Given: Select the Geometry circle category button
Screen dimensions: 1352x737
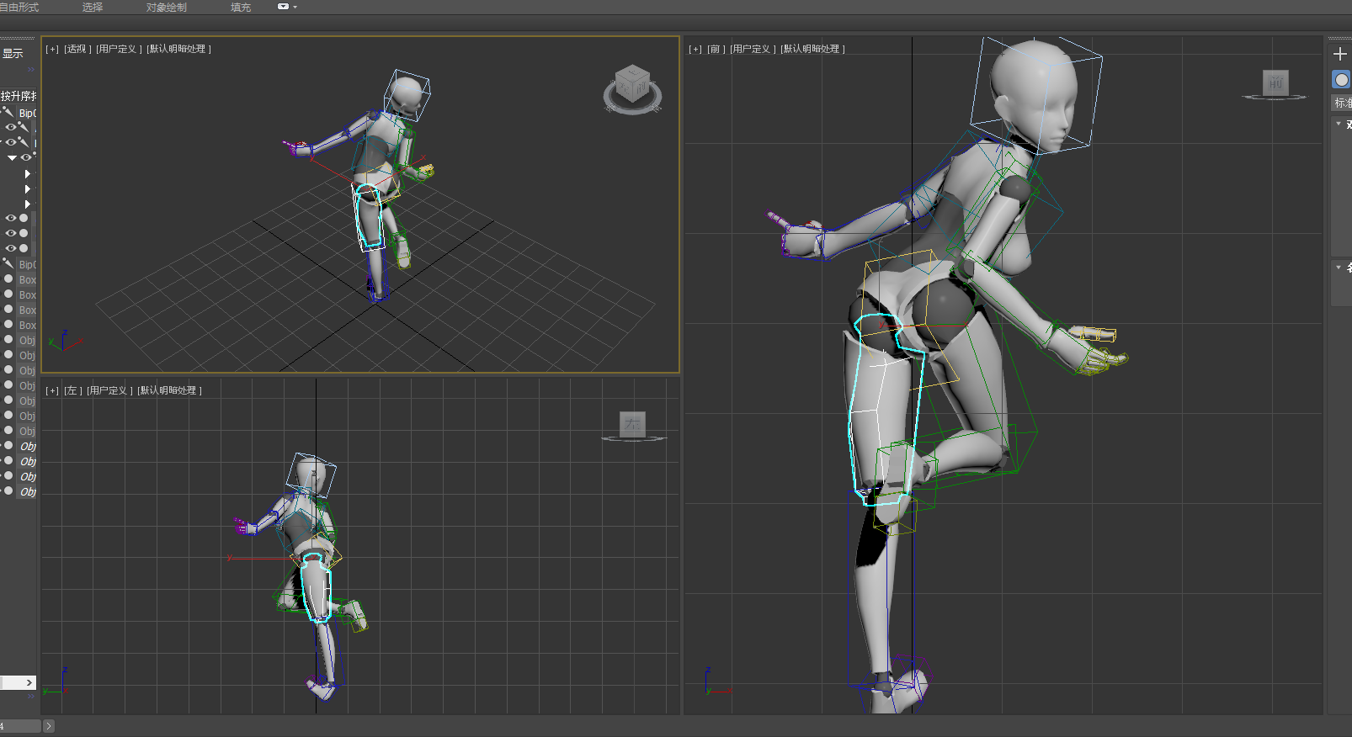Looking at the screenshot, I should coord(1341,80).
